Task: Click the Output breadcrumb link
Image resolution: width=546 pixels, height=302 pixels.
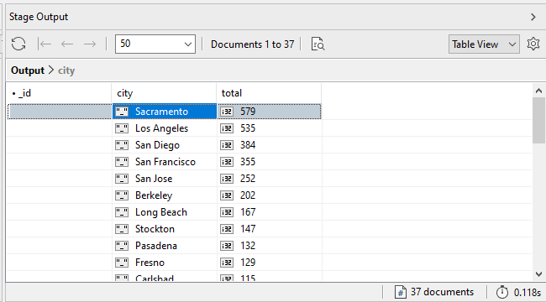Action: point(28,70)
